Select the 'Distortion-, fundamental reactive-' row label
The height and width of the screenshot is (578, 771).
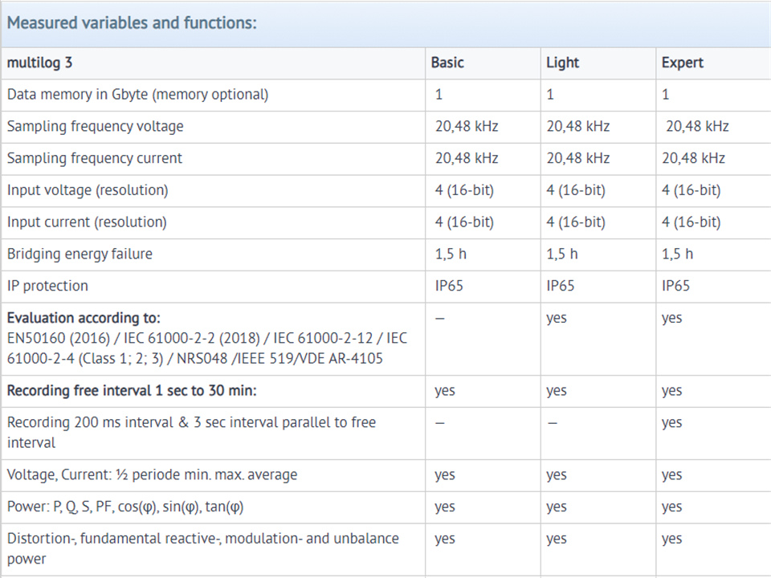click(x=203, y=548)
